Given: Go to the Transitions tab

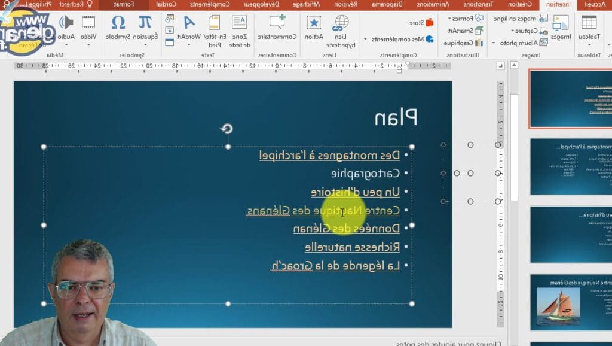Looking at the screenshot, I should pos(479,4).
